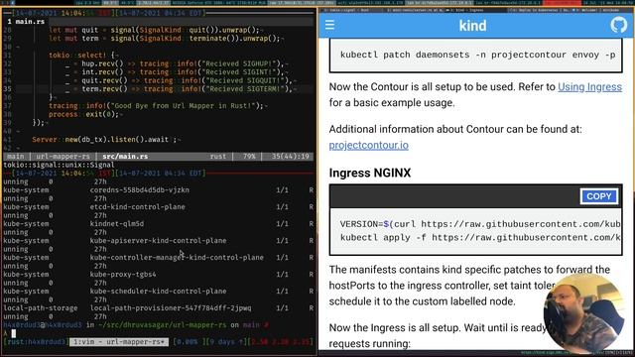The height and width of the screenshot is (357, 635).
Task: Copy the Ingress NGINX code snippet
Action: click(x=598, y=196)
